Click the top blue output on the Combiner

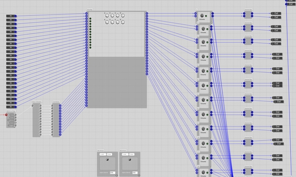[60, 106]
